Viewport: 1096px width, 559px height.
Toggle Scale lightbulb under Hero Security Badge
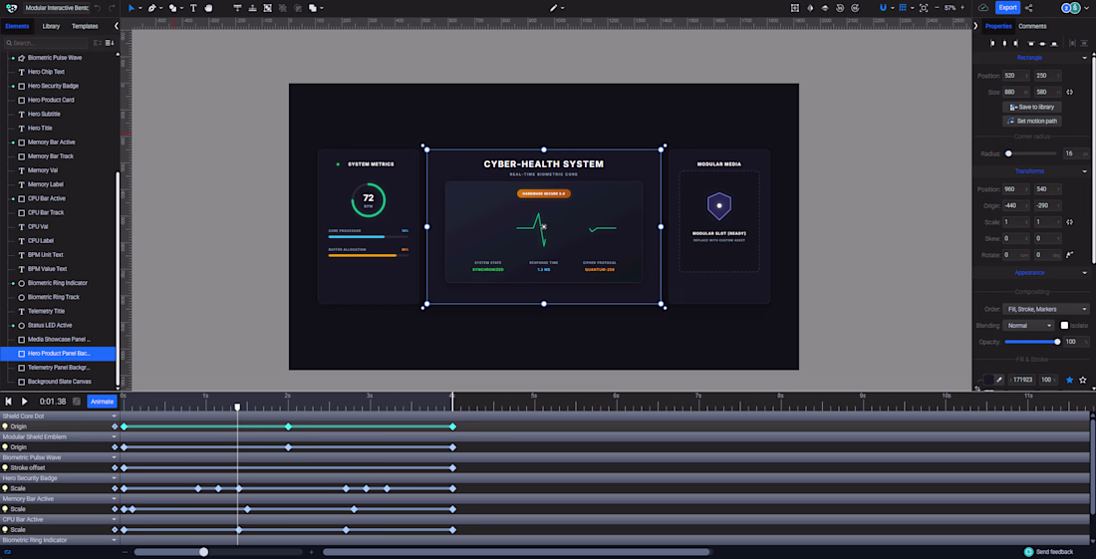(5, 488)
